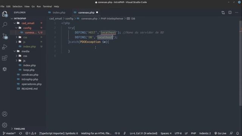Change indentation via Spaces: 4
This screenshot has height=136, width=242.
(x=166, y=133)
